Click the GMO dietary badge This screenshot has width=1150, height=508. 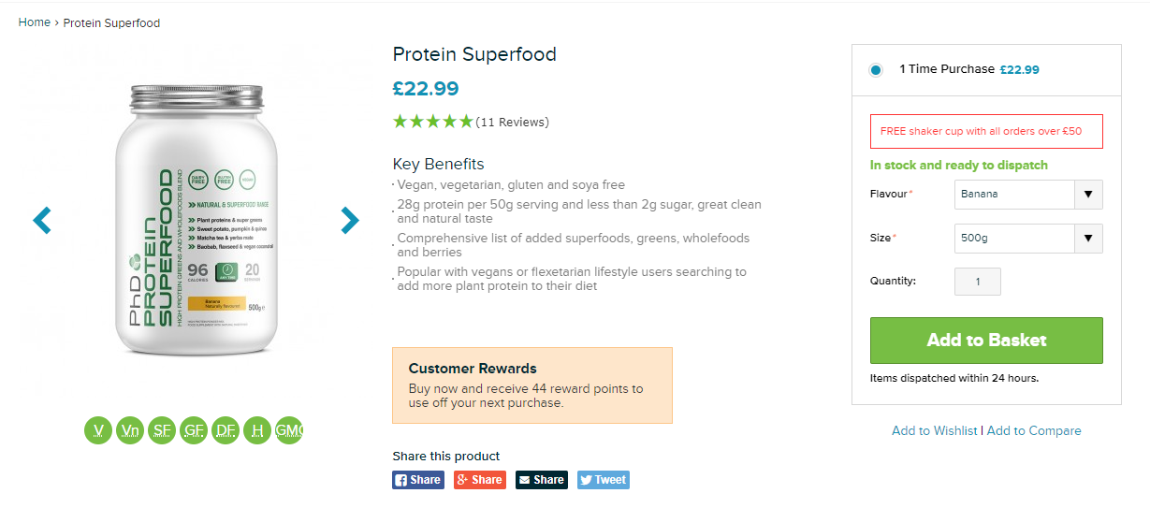(x=289, y=430)
